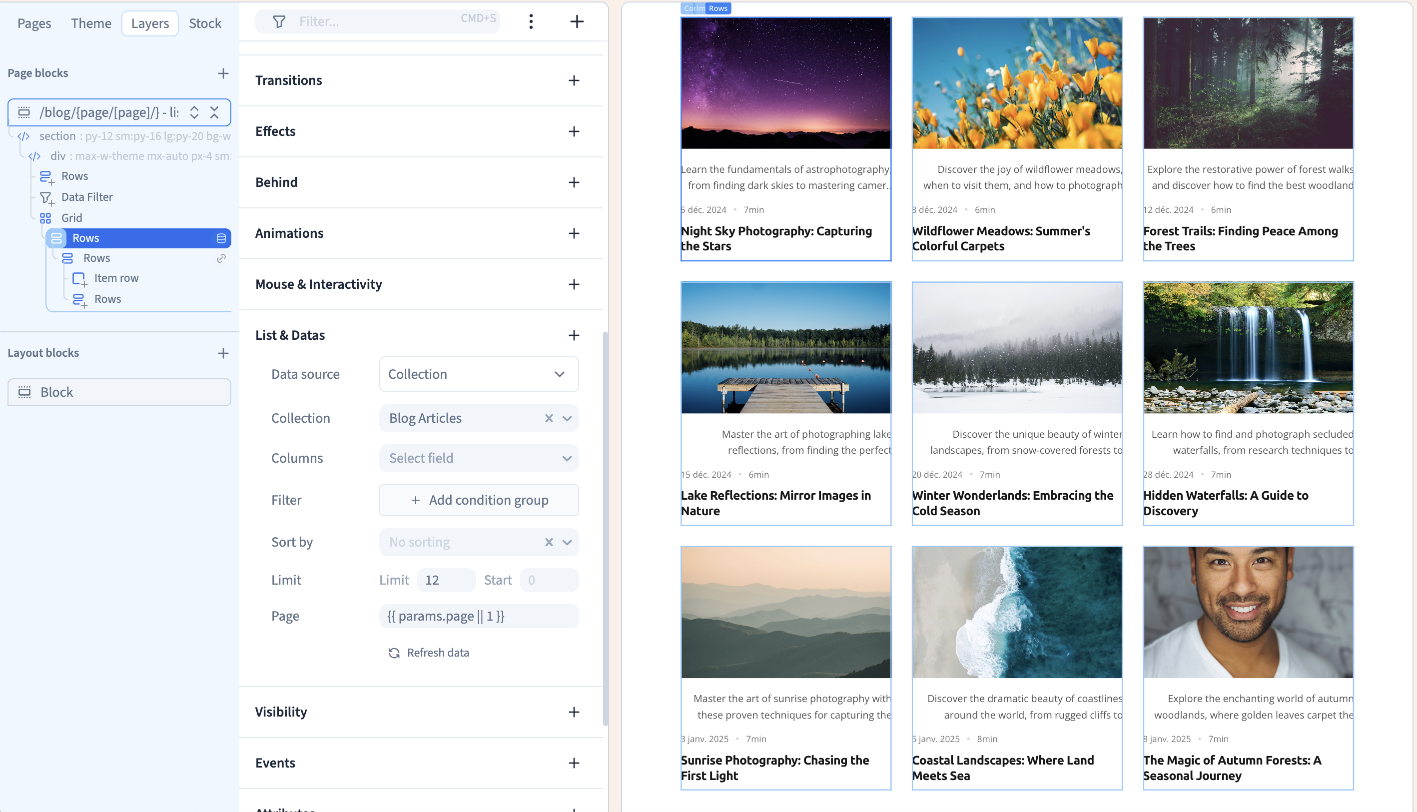
Task: Open the three-dot options menu beside the filter bar
Action: (531, 21)
